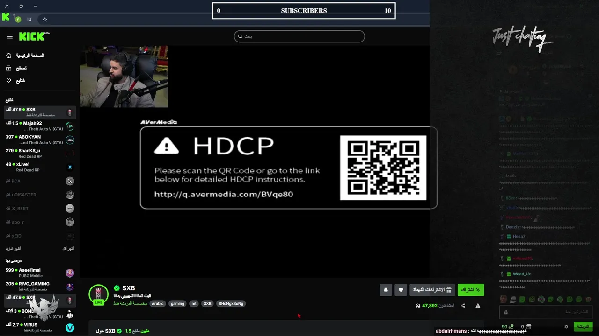This screenshot has height=336, width=599.
Task: Select the first face emote in chat
Action: tap(504, 299)
